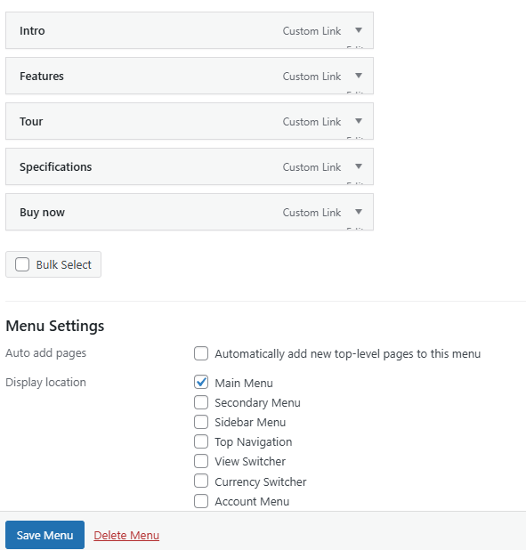Check the Sidebar Menu location
The height and width of the screenshot is (550, 526).
pyautogui.click(x=201, y=422)
